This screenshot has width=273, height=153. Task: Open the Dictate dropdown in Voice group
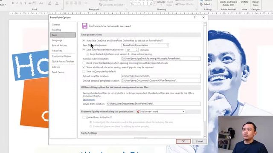[244, 3]
